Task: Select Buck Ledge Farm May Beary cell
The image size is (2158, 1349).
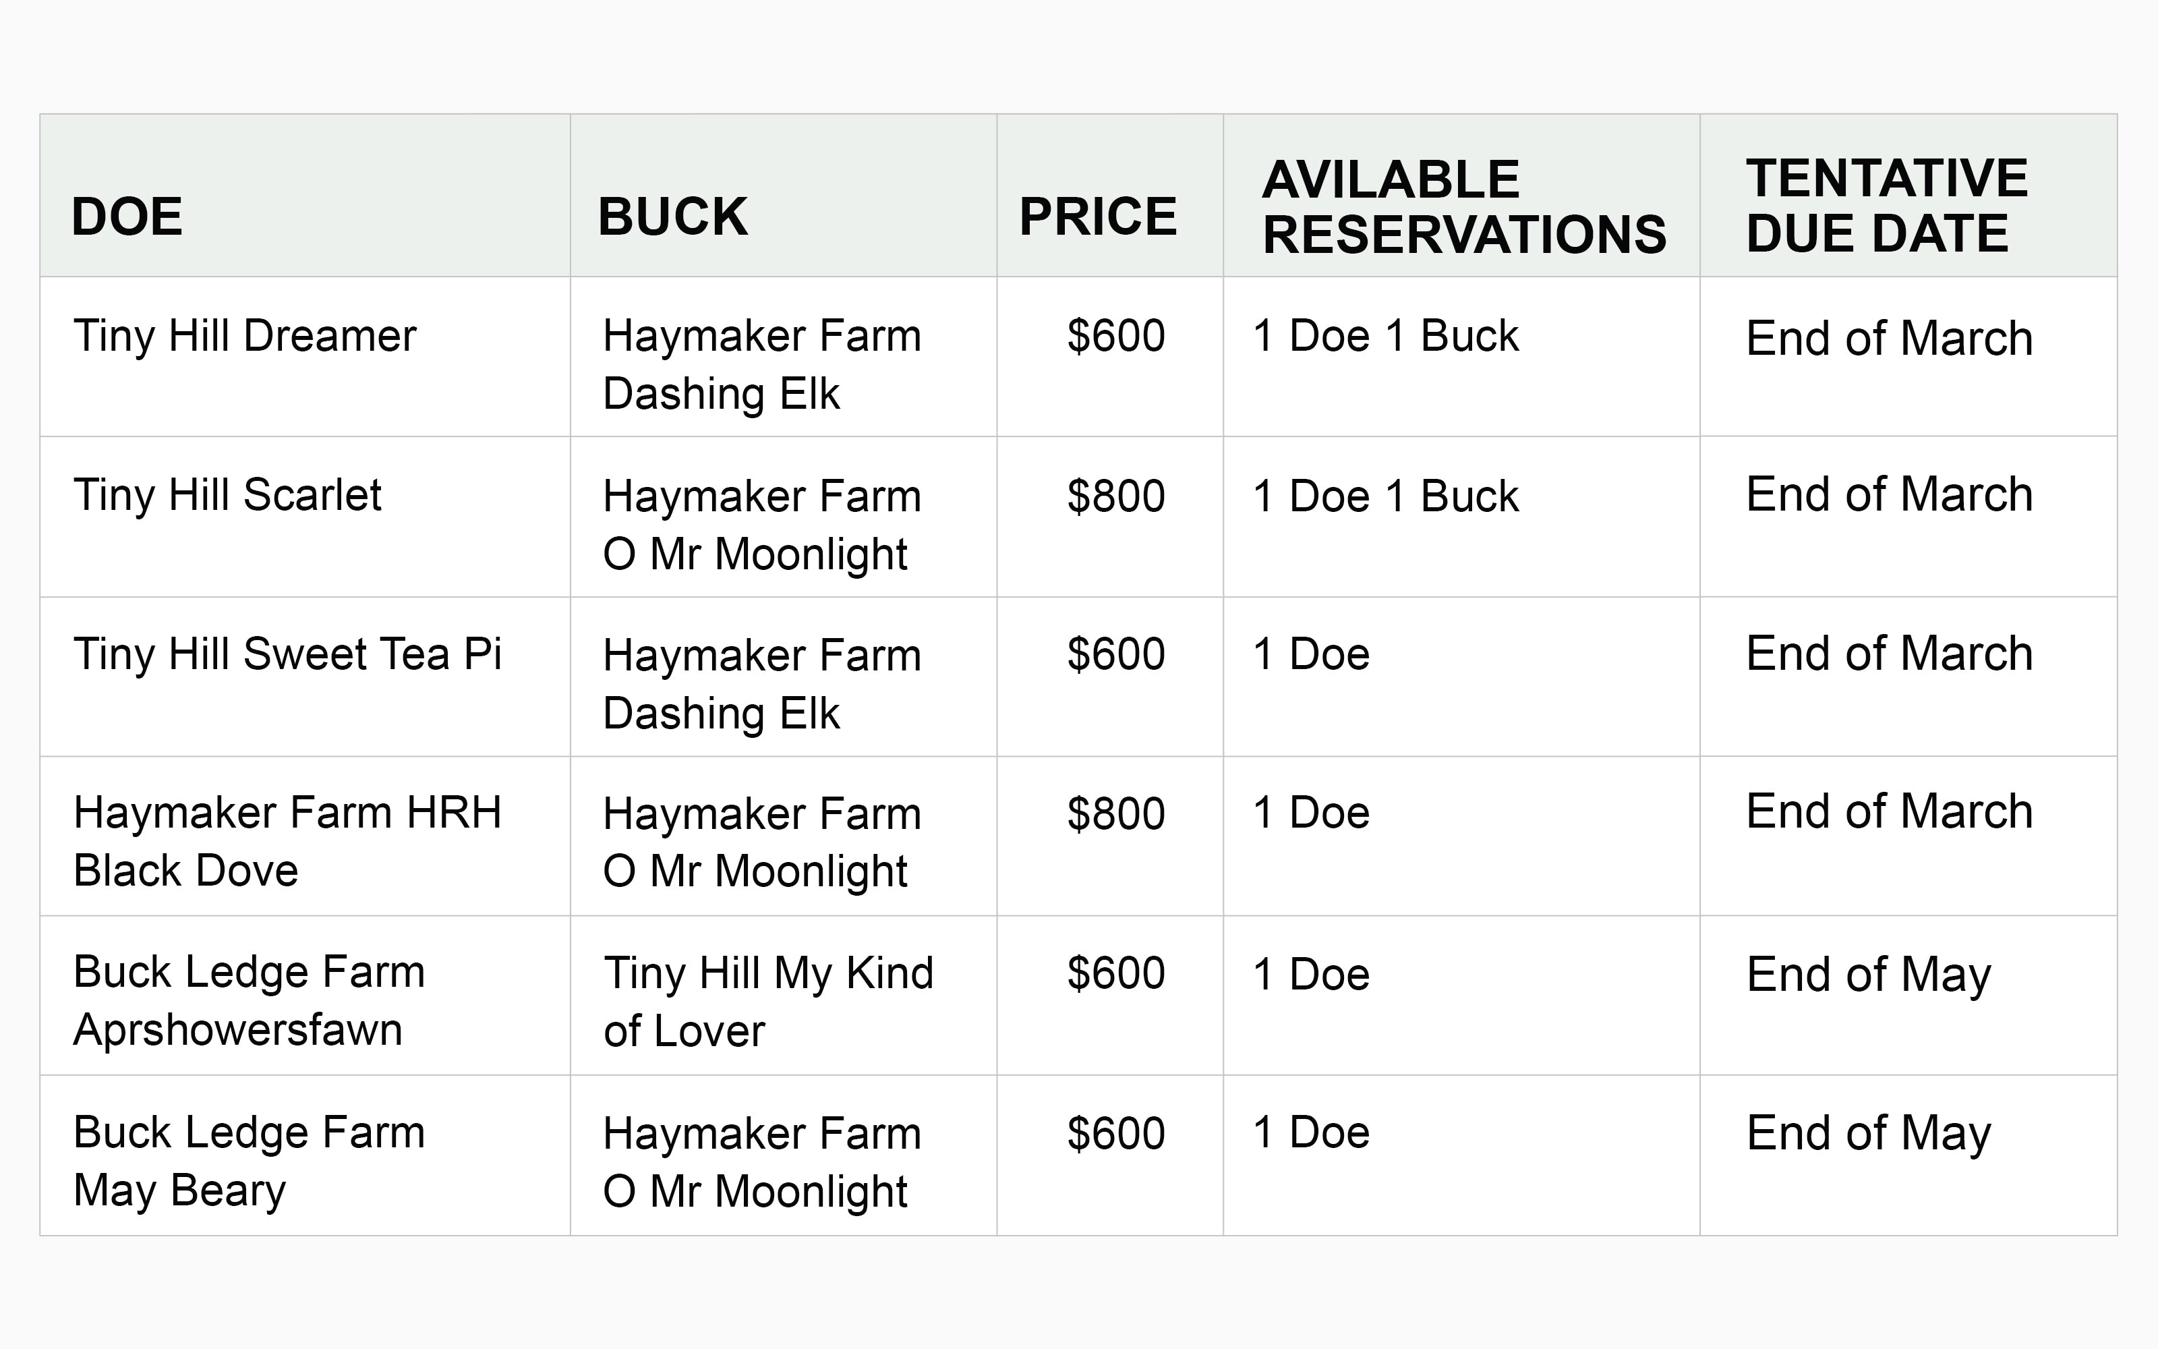Action: click(249, 1160)
